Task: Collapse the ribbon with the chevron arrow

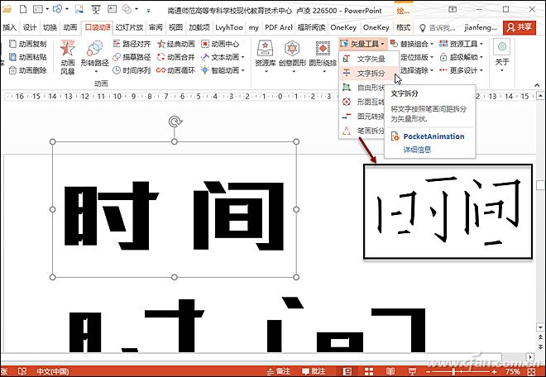Action: coord(537,84)
